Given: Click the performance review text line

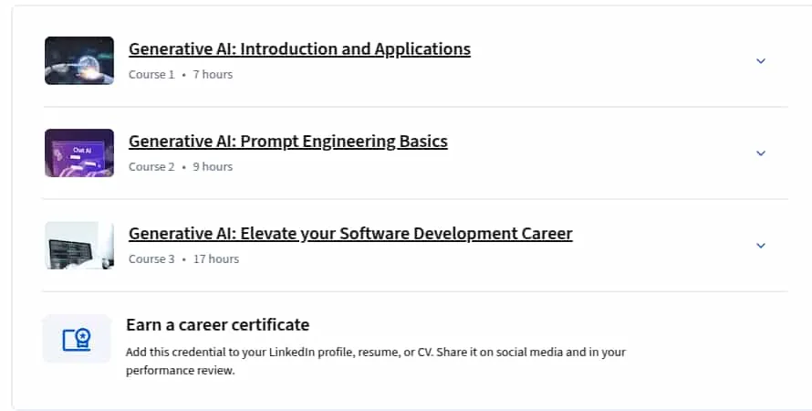Looking at the screenshot, I should click(x=181, y=370).
